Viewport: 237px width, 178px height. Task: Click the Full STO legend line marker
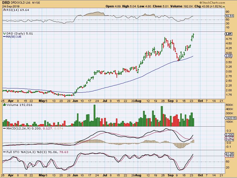pyautogui.click(x=5, y=152)
